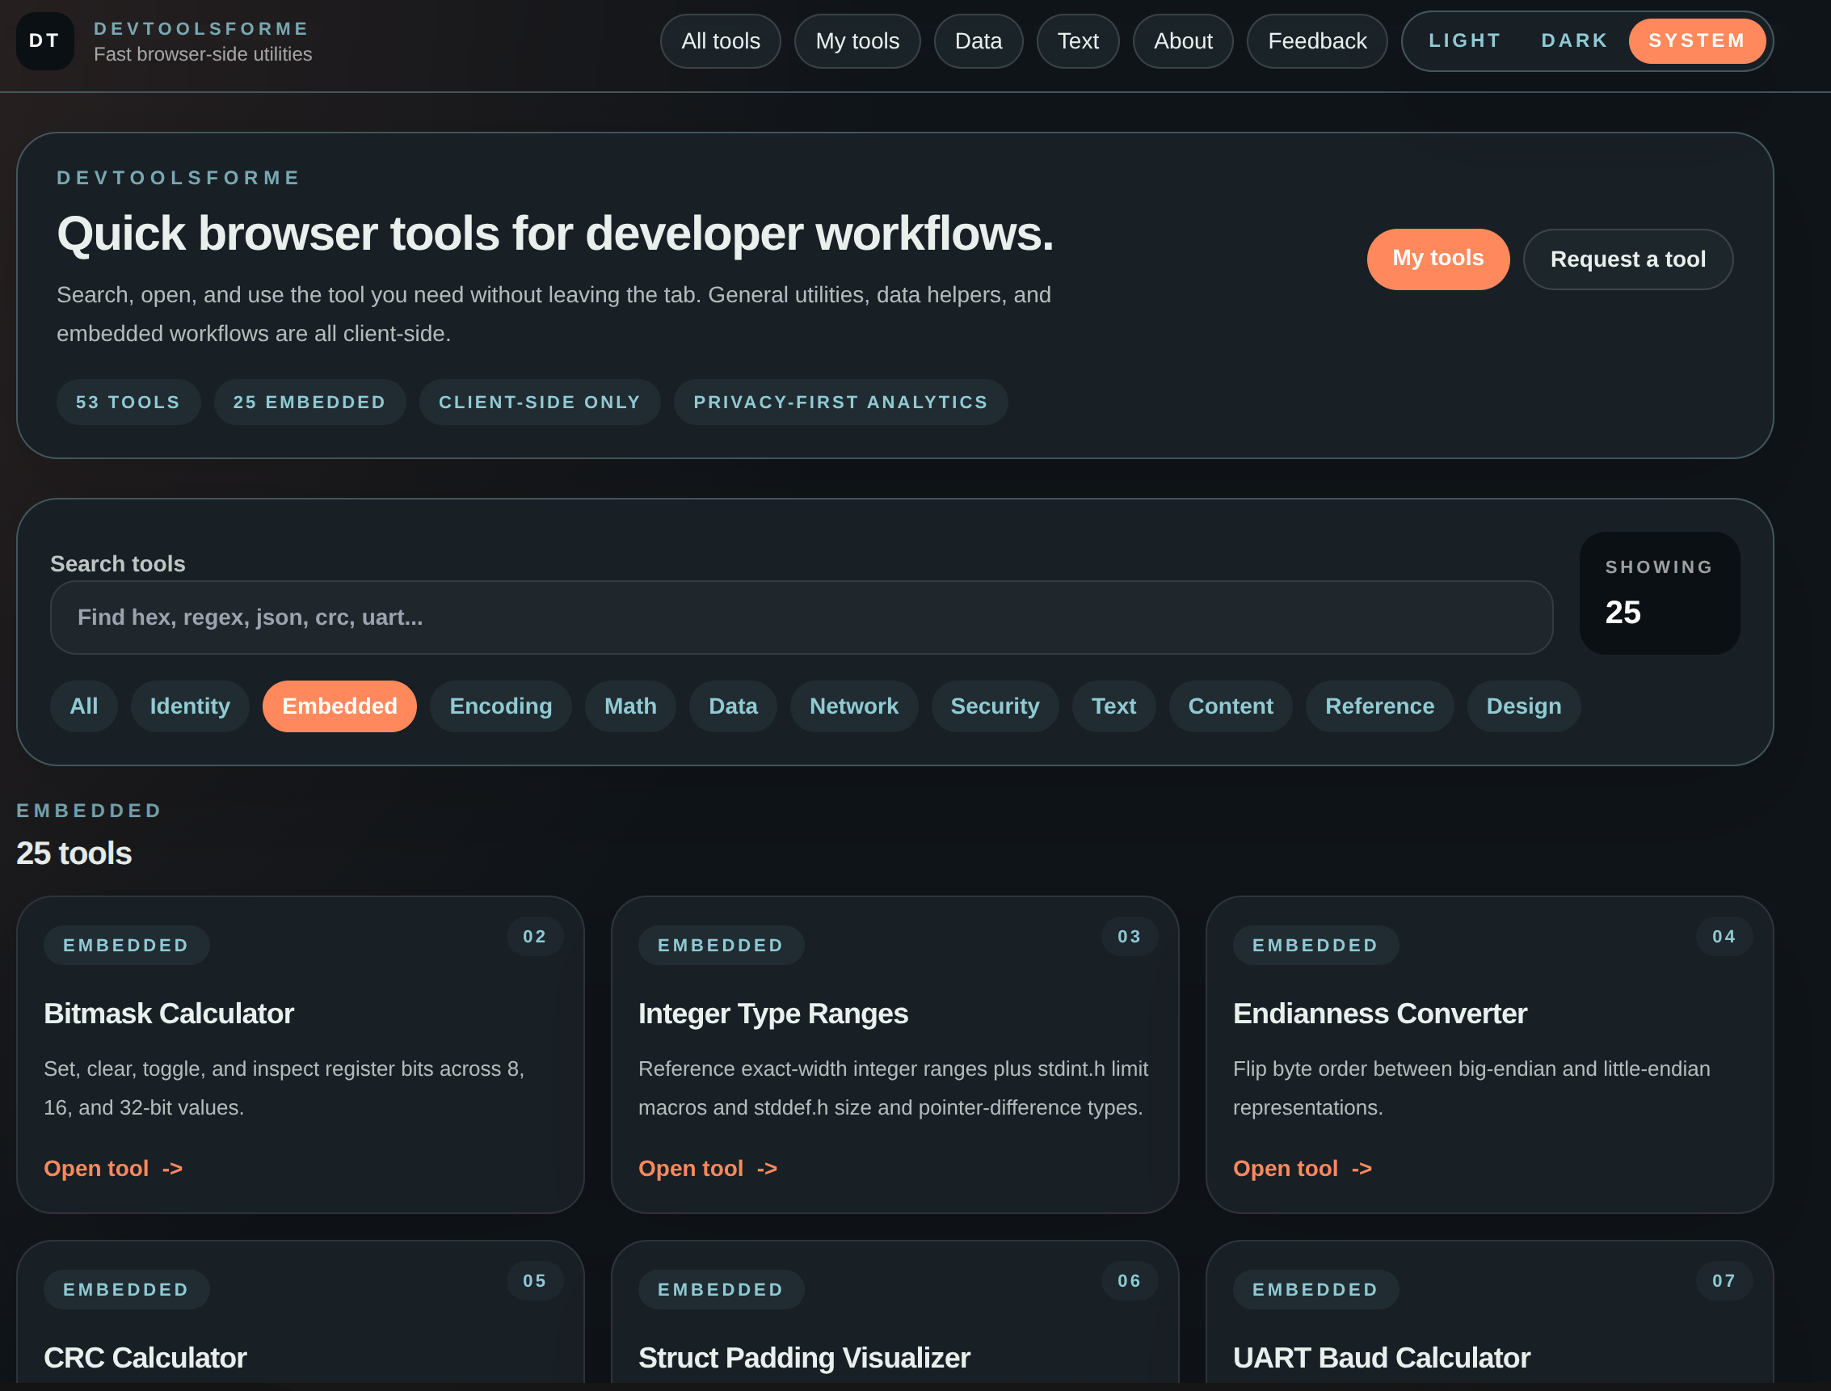
Task: Click the PRIVACY-FIRST ANALYTICS badge
Action: click(840, 403)
